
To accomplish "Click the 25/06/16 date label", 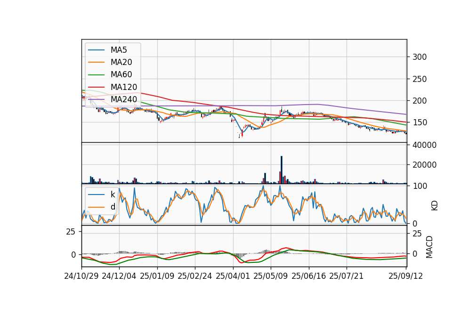I will (308, 276).
